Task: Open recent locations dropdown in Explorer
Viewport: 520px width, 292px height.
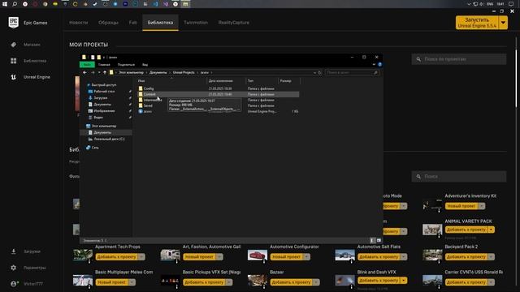Action: click(x=99, y=72)
